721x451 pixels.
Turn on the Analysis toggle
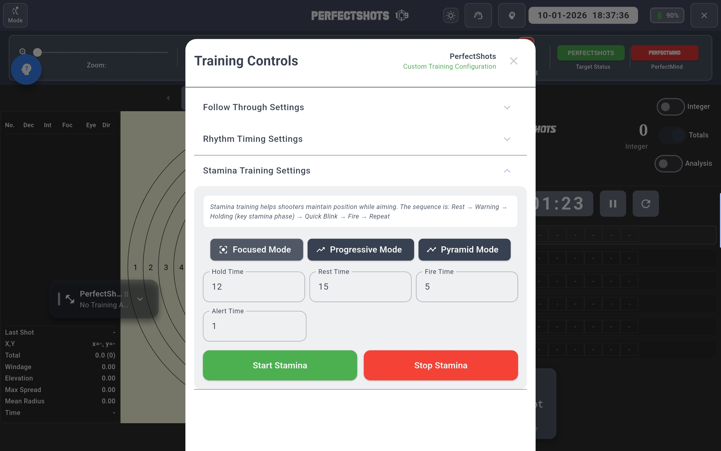point(668,163)
